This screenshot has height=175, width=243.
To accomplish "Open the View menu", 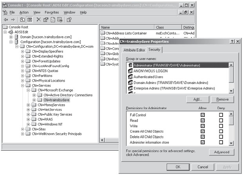I will coord(37,12).
